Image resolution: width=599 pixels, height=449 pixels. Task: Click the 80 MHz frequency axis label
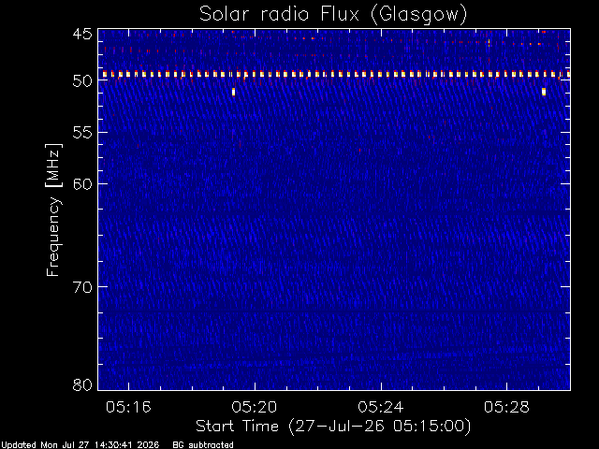point(82,384)
